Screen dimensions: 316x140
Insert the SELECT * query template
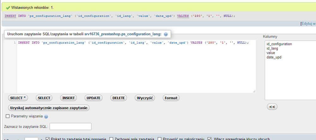click(x=18, y=98)
